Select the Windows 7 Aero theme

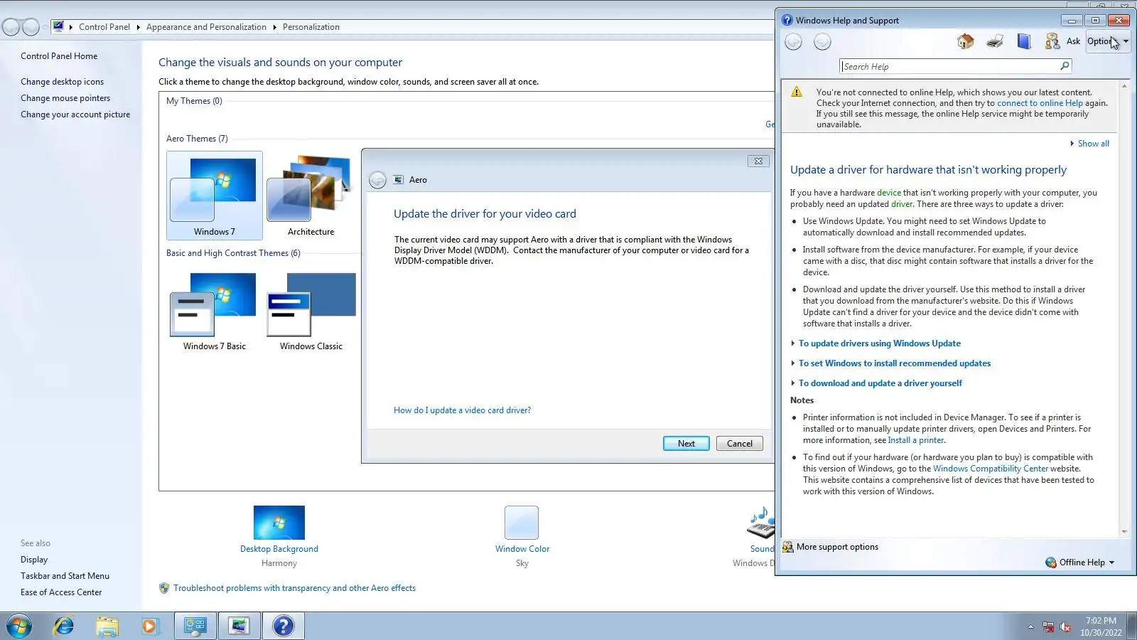pos(215,196)
